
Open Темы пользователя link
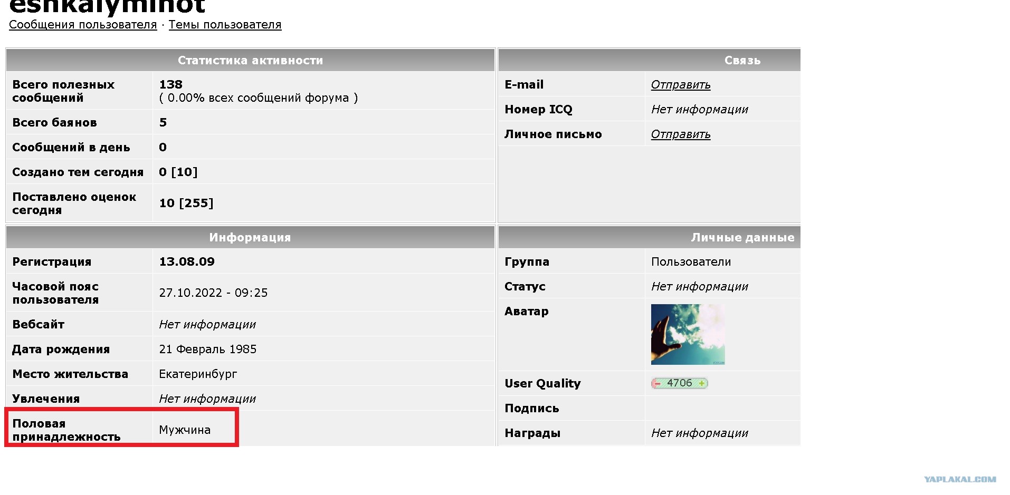pyautogui.click(x=225, y=25)
